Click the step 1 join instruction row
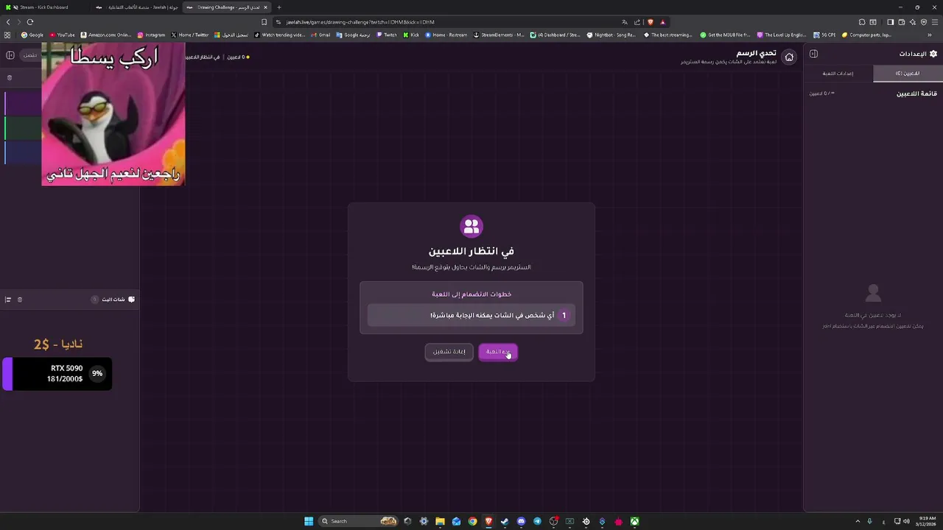This screenshot has width=943, height=530. (471, 315)
